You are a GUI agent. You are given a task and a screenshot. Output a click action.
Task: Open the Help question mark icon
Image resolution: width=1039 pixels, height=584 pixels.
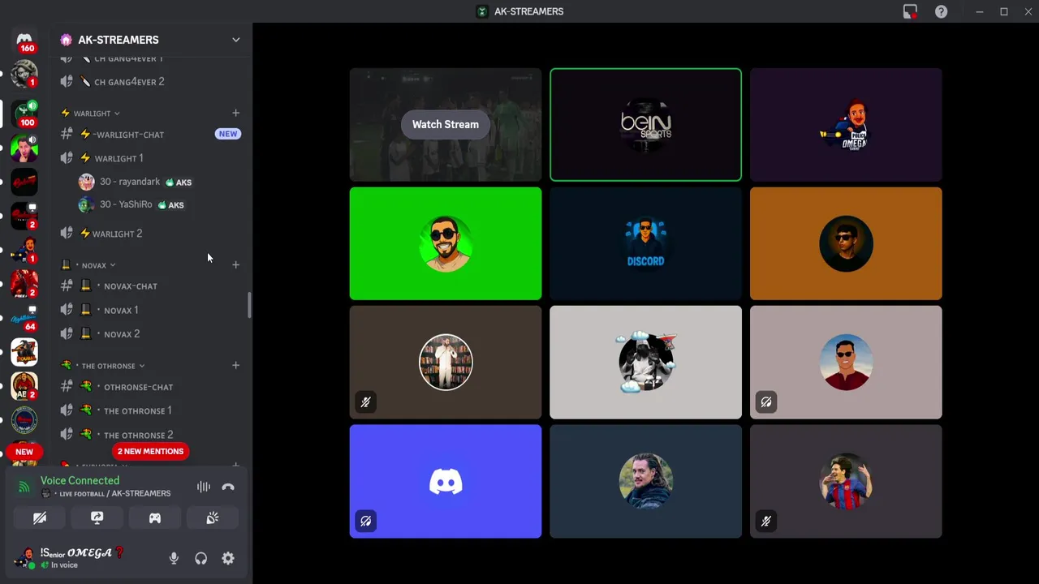pos(941,11)
